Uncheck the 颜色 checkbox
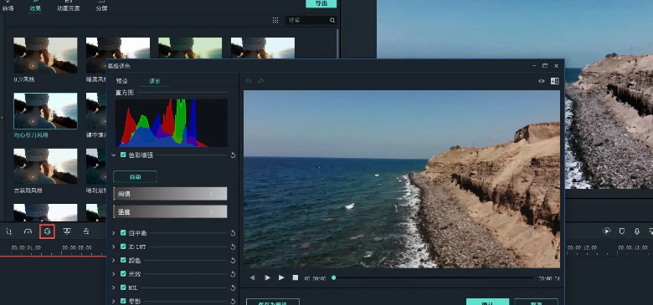The height and width of the screenshot is (305, 653). (x=123, y=260)
